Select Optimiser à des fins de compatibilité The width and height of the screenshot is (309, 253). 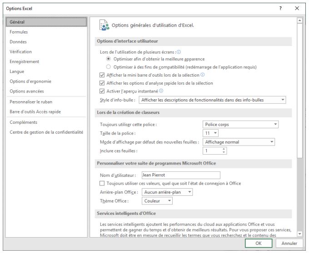point(108,67)
